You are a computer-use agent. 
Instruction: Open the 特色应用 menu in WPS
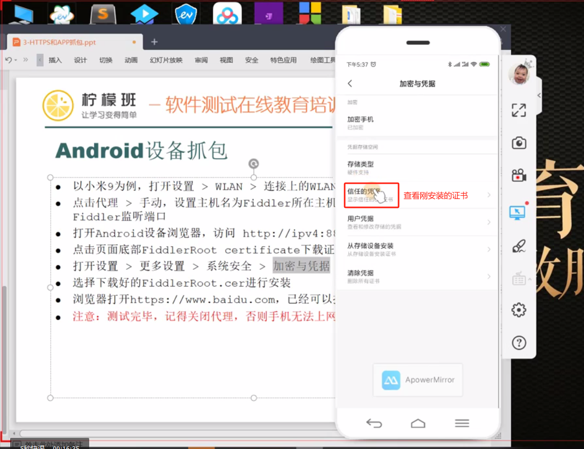click(283, 60)
